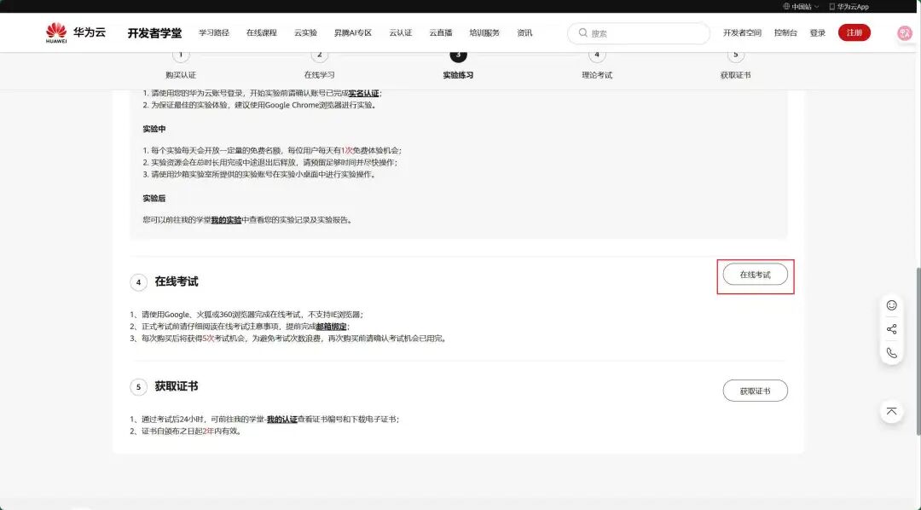921x510 pixels.
Task: Click the 华为云App link
Action: click(849, 7)
